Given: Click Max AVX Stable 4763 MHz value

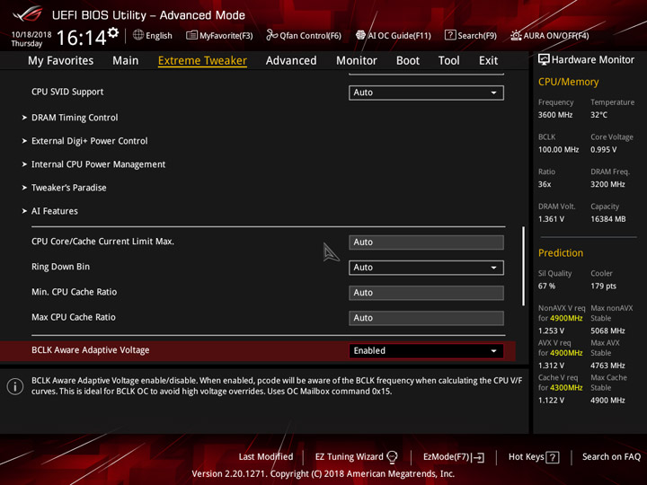Looking at the screenshot, I should click(607, 366).
